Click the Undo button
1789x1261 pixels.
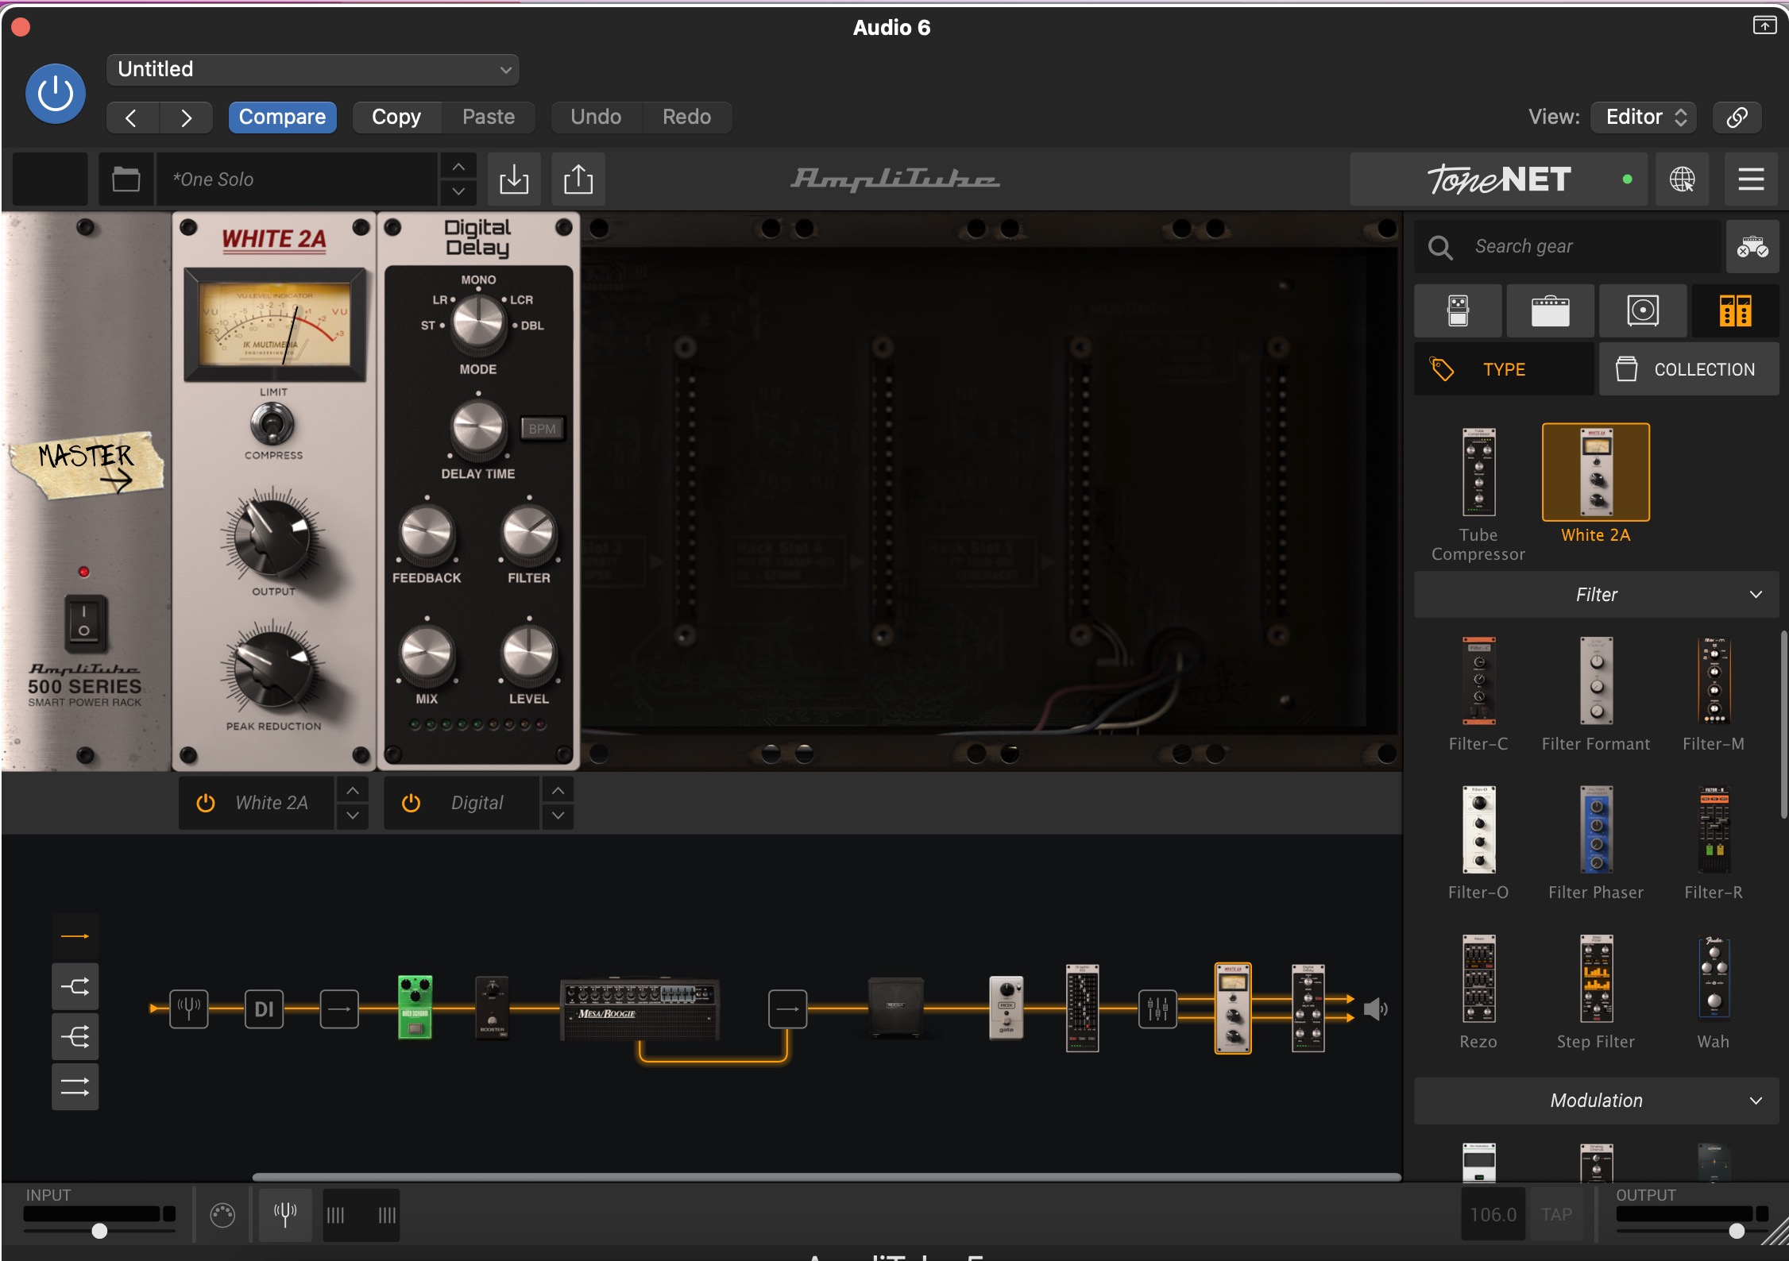(x=596, y=117)
